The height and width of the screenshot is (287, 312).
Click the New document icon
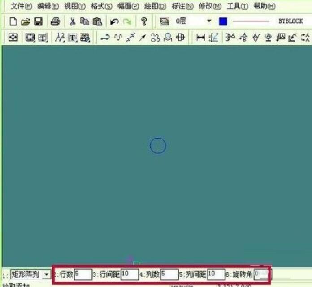[13, 21]
